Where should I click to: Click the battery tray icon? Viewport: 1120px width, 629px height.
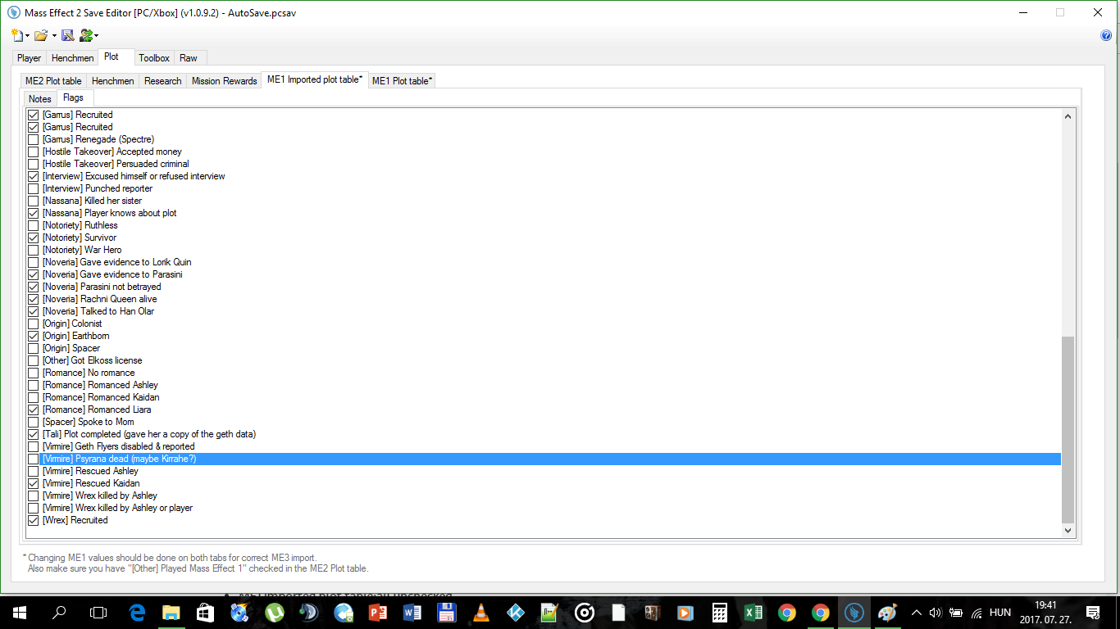(956, 613)
